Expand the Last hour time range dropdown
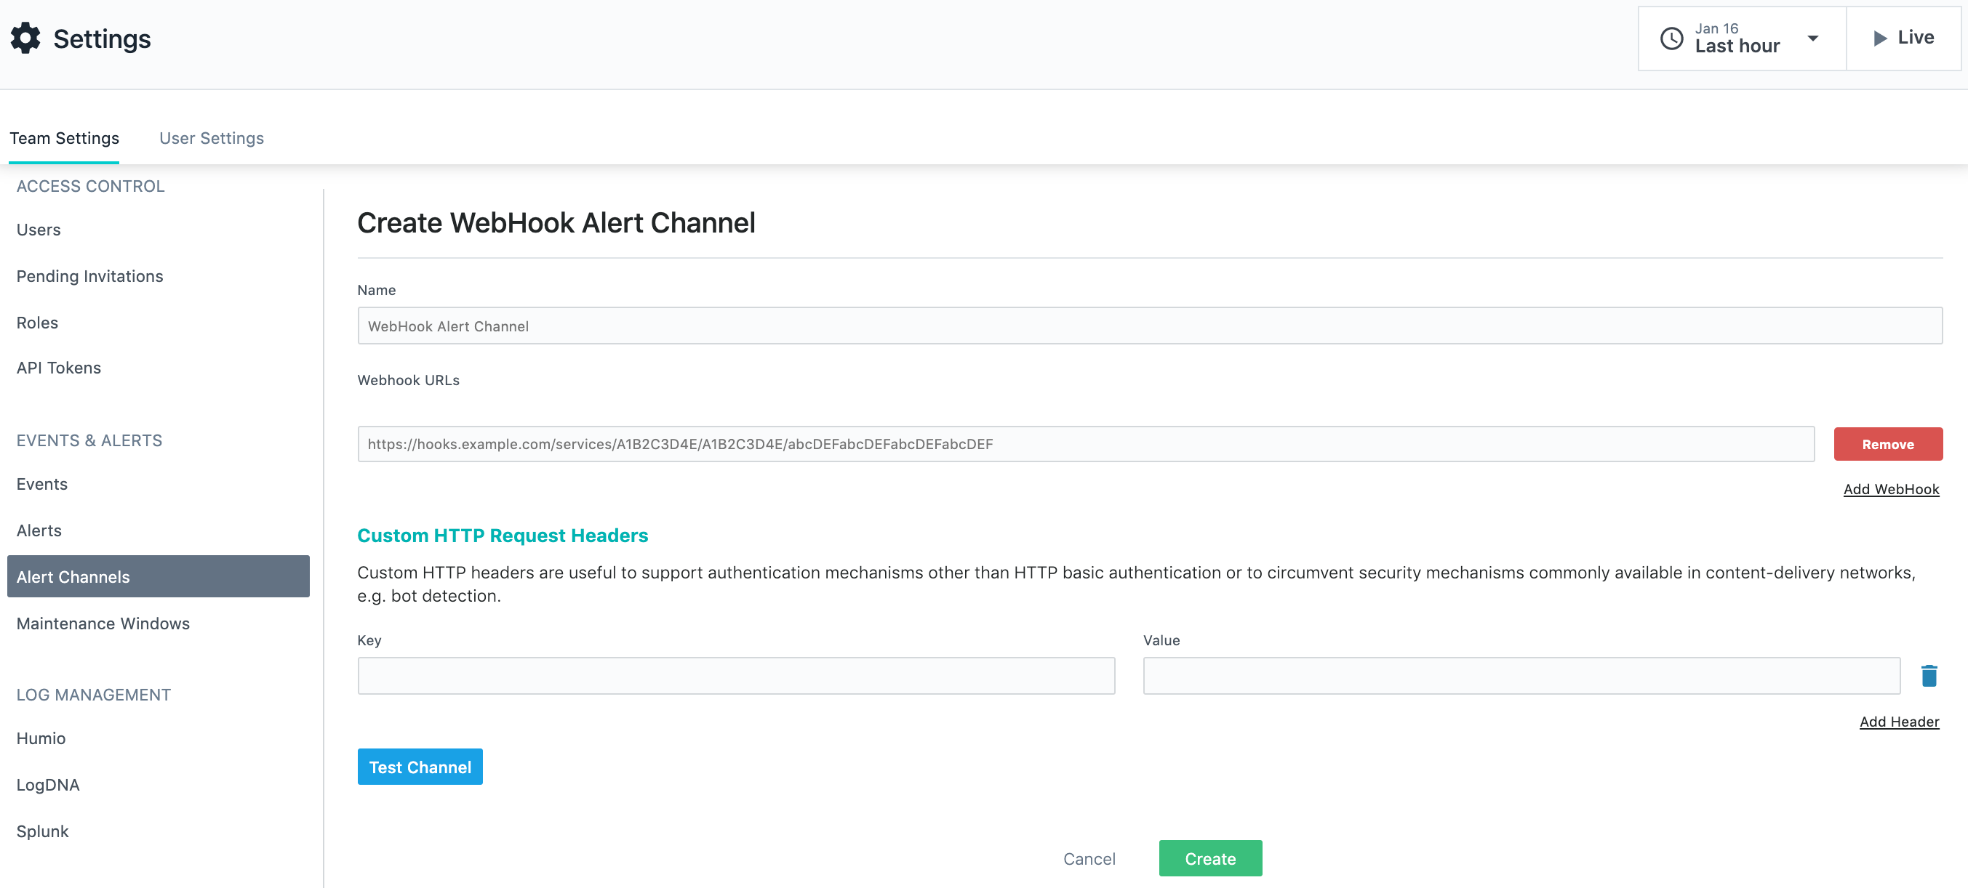Image resolution: width=1968 pixels, height=888 pixels. 1812,39
